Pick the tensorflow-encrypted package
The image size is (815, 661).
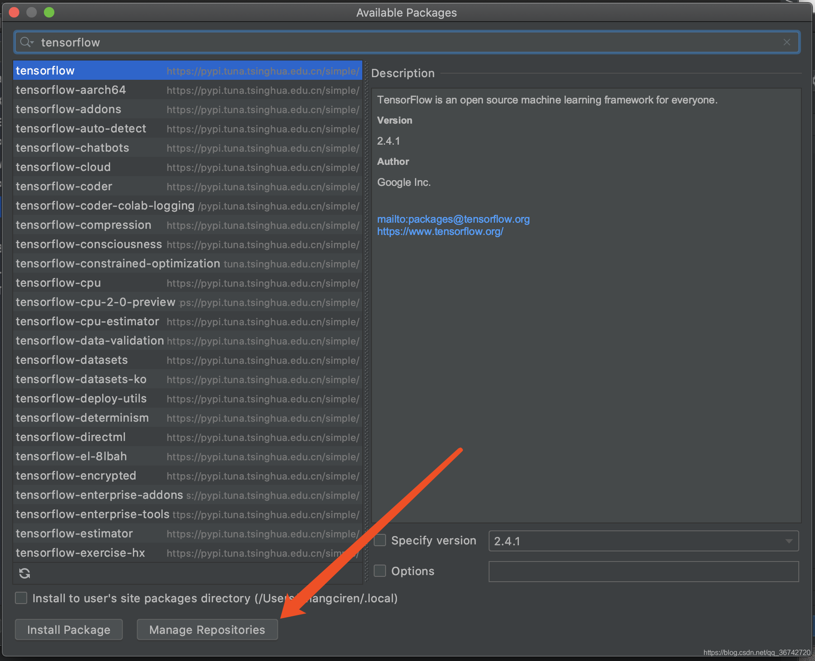pos(188,476)
